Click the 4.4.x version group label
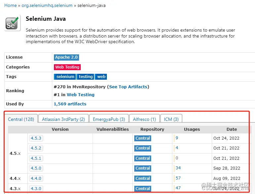The image size is (255, 194). [15, 179]
